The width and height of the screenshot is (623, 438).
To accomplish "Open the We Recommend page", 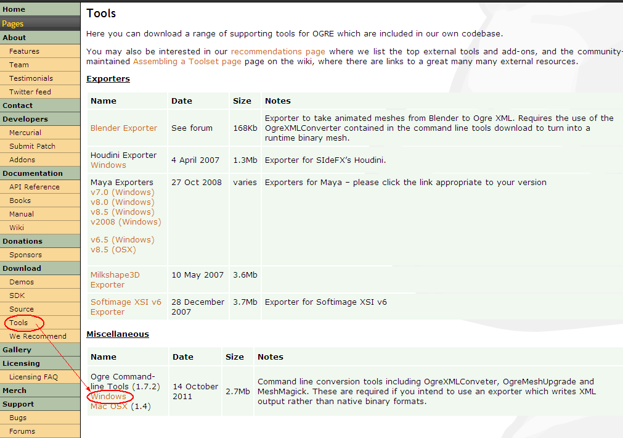I will pyautogui.click(x=39, y=336).
